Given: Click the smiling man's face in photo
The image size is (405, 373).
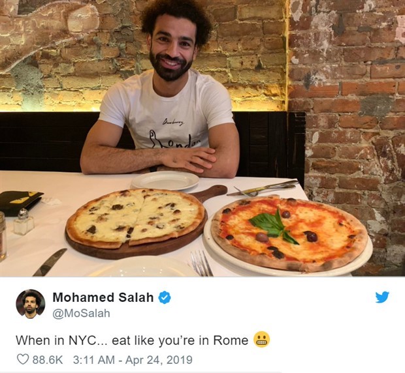Looking at the screenshot, I should pos(171,48).
